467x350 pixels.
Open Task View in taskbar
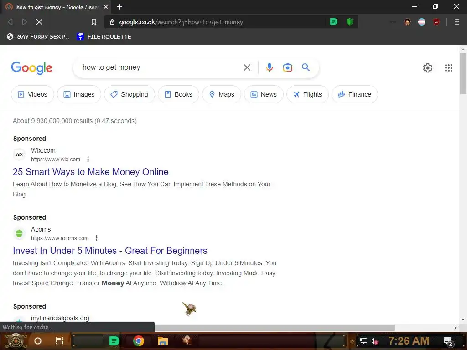click(60, 341)
